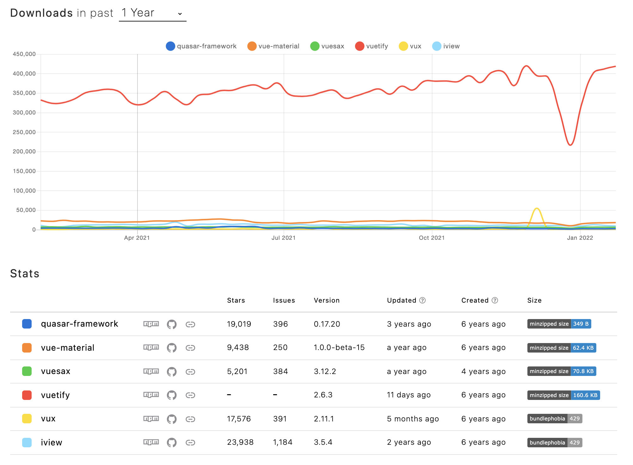Click the vux yellow download spike on chart
The height and width of the screenshot is (465, 633).
click(537, 209)
